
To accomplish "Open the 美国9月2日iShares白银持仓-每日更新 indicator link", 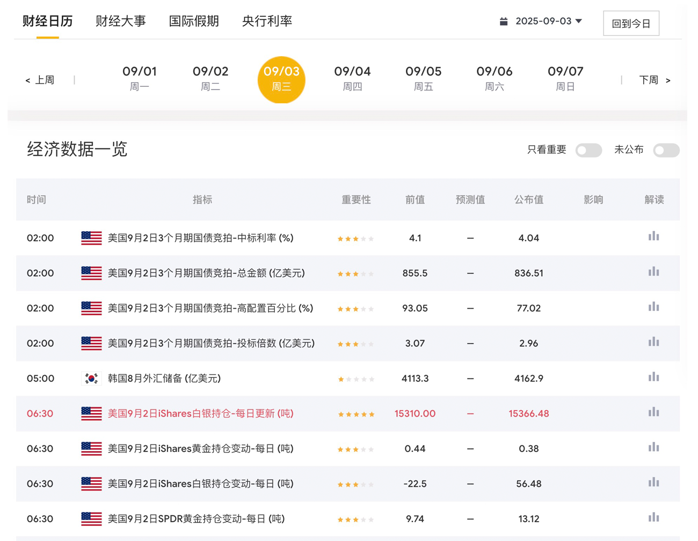I will 200,413.
